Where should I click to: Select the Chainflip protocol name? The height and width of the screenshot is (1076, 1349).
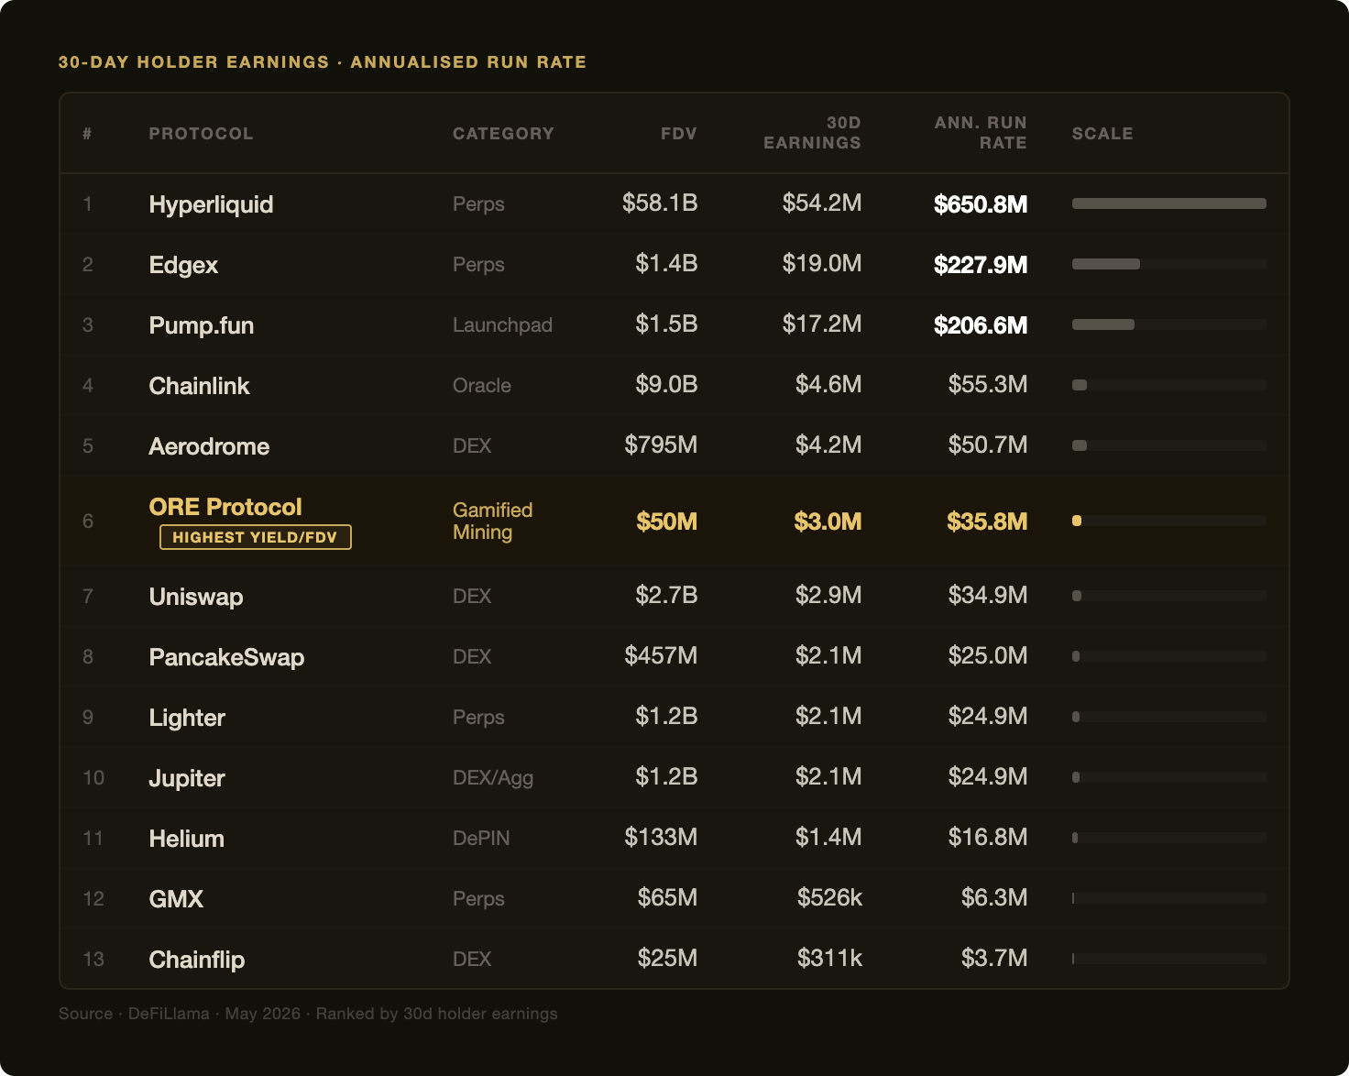(197, 960)
